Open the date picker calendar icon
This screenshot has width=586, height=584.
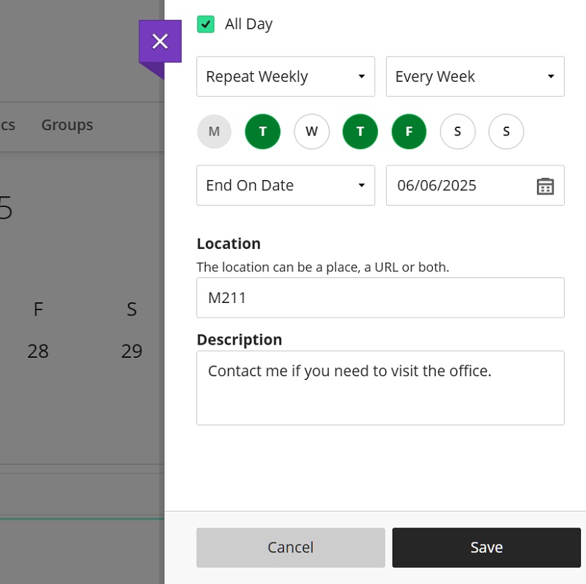(545, 186)
